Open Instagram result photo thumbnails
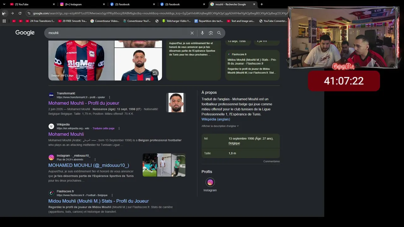404x227 pixels. (164, 165)
